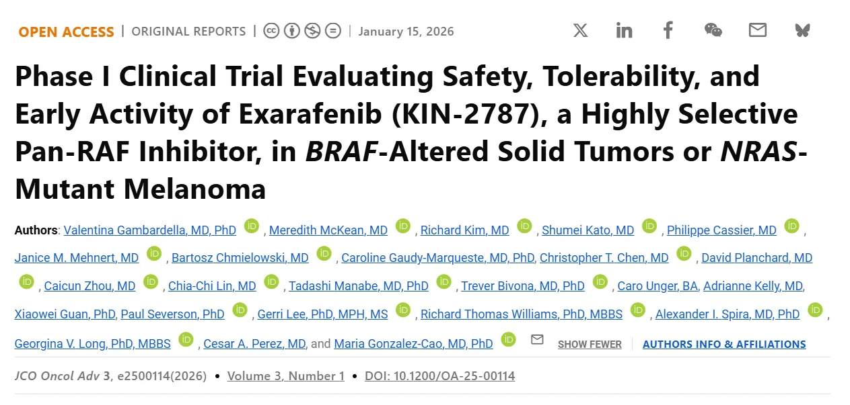This screenshot has height=405, width=850.
Task: Click the Open Access label
Action: tap(66, 32)
